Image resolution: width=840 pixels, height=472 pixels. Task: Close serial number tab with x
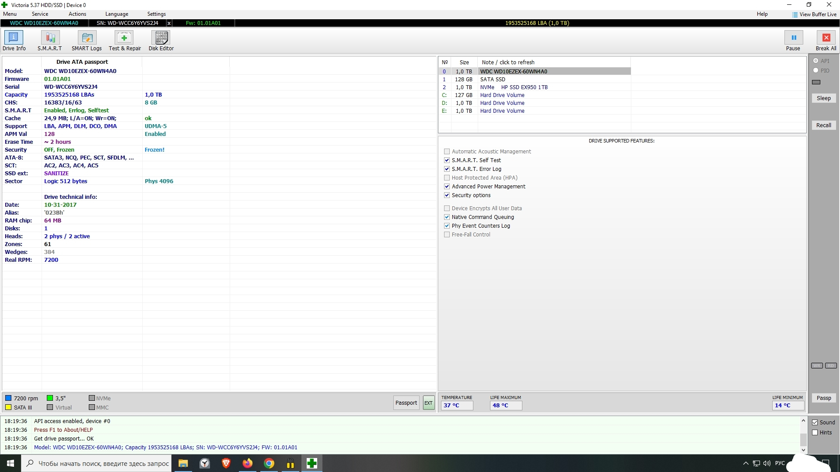(169, 23)
